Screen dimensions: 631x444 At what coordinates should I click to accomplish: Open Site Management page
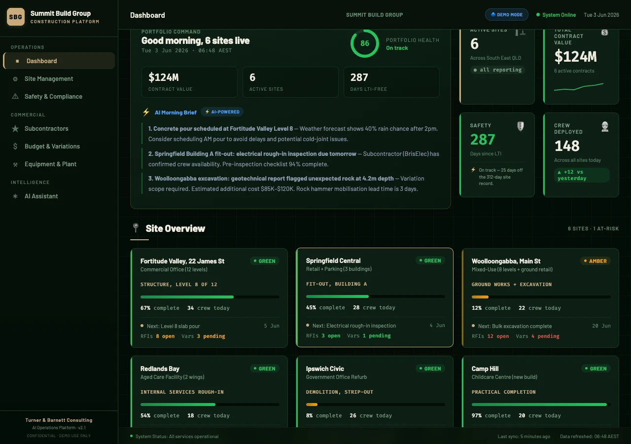(59, 79)
